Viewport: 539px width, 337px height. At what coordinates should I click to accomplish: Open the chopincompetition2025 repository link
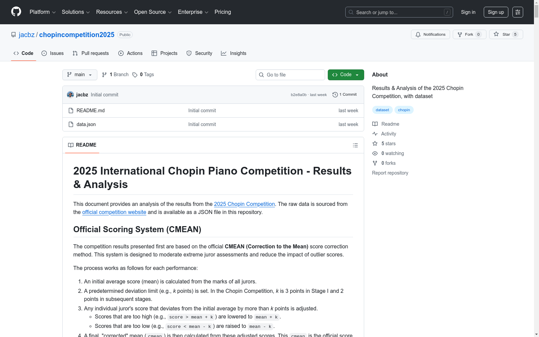(x=77, y=35)
